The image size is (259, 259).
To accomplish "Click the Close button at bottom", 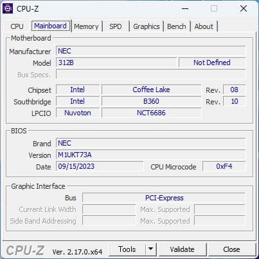I will click(231, 249).
